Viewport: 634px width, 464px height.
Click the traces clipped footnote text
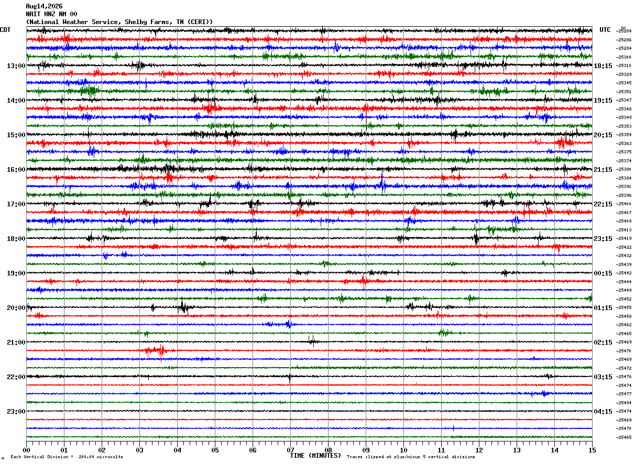411,457
